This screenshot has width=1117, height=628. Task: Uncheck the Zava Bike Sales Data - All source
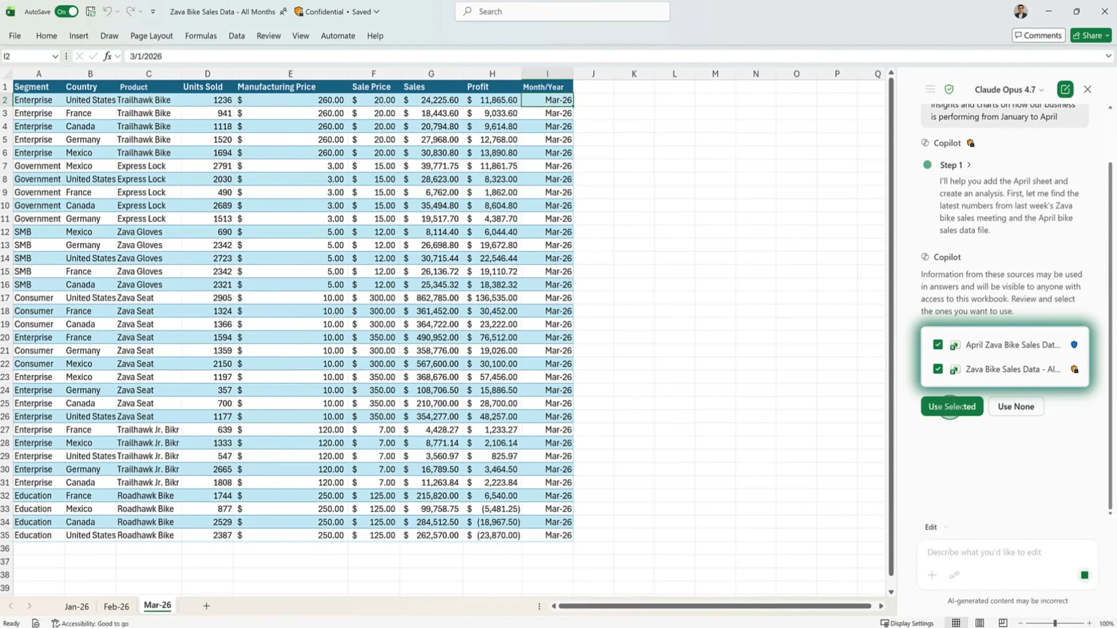[x=938, y=369]
